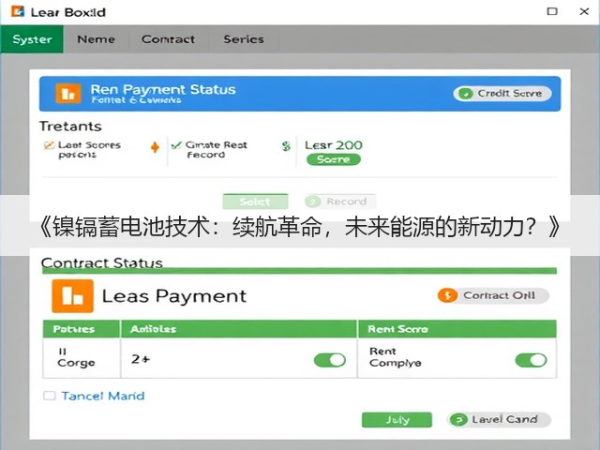Open the Series tab
The width and height of the screenshot is (600, 450).
click(244, 39)
